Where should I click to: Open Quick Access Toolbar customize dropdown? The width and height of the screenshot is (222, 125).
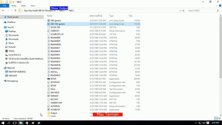point(13,2)
